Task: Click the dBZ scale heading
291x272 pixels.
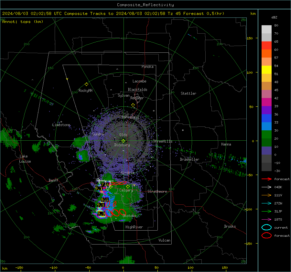Action: [274, 17]
